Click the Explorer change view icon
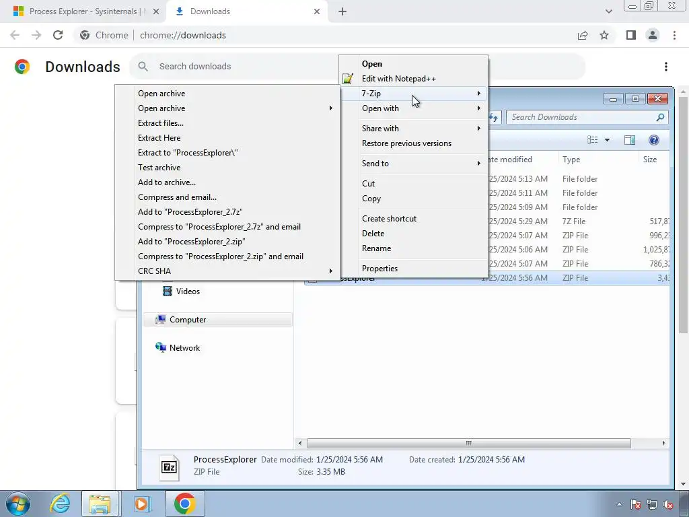 [x=592, y=140]
